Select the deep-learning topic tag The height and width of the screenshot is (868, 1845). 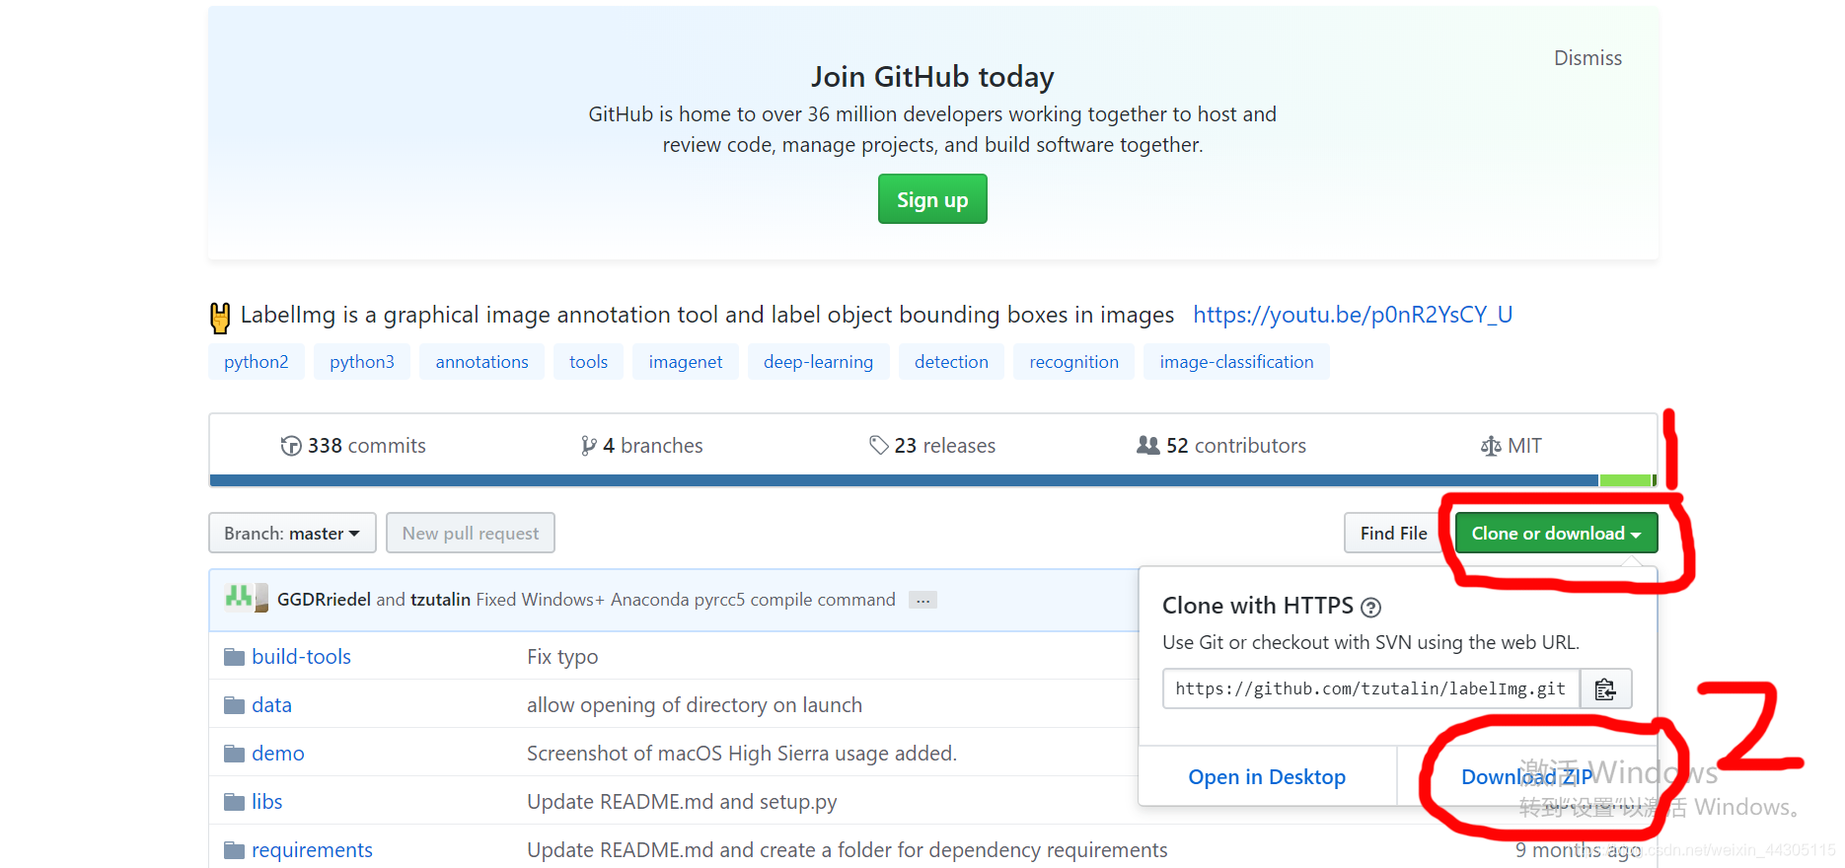[818, 362]
